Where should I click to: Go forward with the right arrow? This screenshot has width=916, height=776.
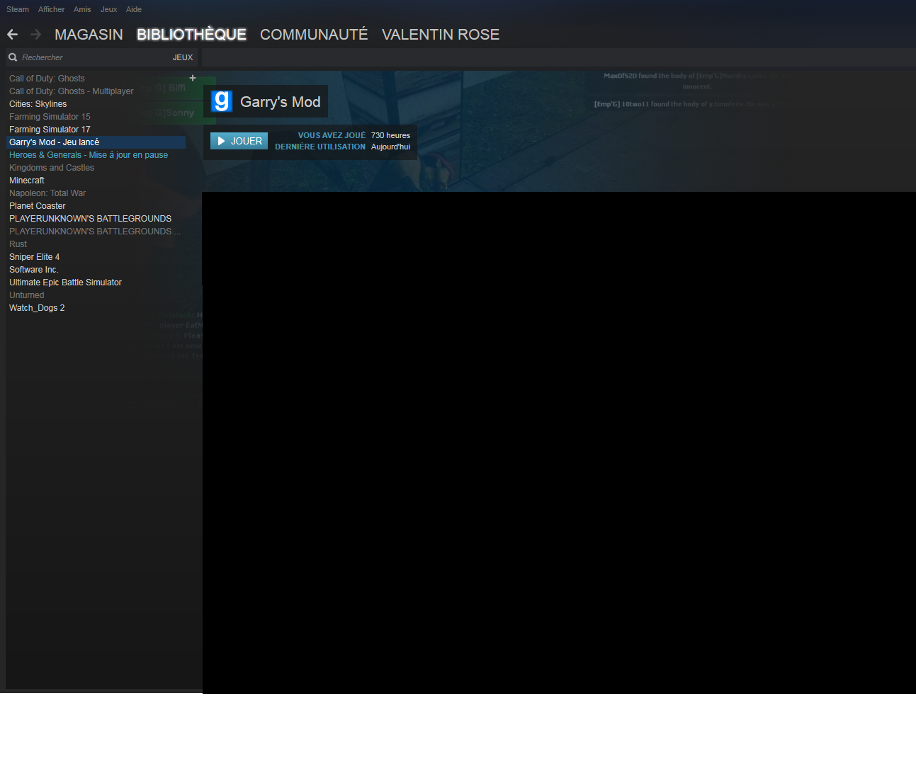[36, 34]
